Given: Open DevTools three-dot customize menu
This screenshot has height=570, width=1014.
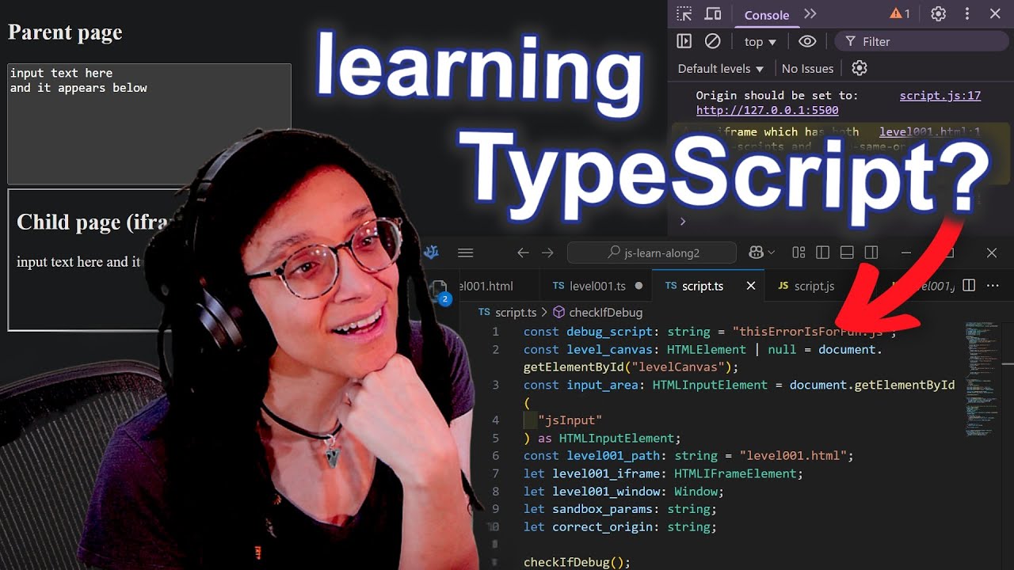Looking at the screenshot, I should pyautogui.click(x=967, y=13).
